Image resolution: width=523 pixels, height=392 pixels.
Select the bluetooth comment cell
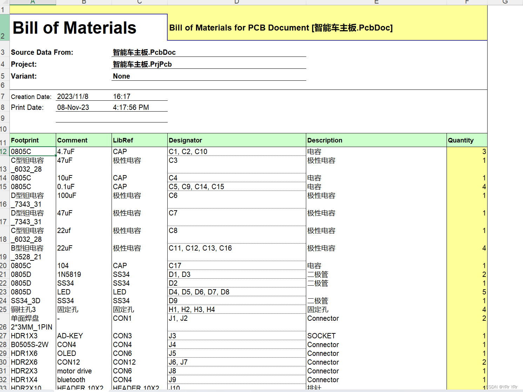coord(84,380)
